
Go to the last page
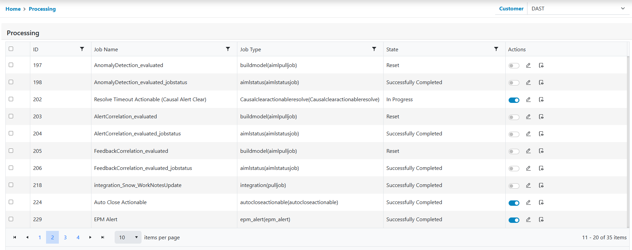coord(103,237)
